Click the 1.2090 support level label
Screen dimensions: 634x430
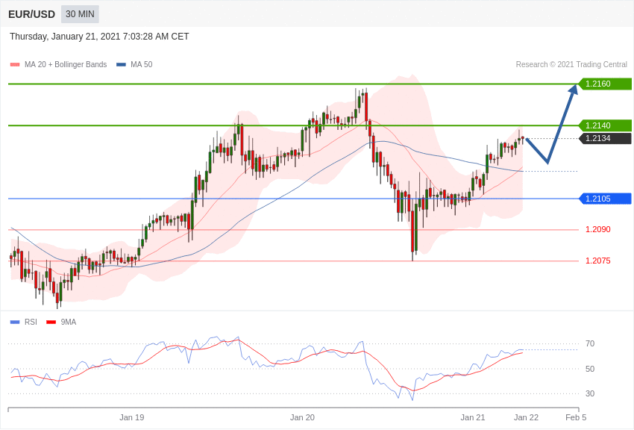pos(598,229)
